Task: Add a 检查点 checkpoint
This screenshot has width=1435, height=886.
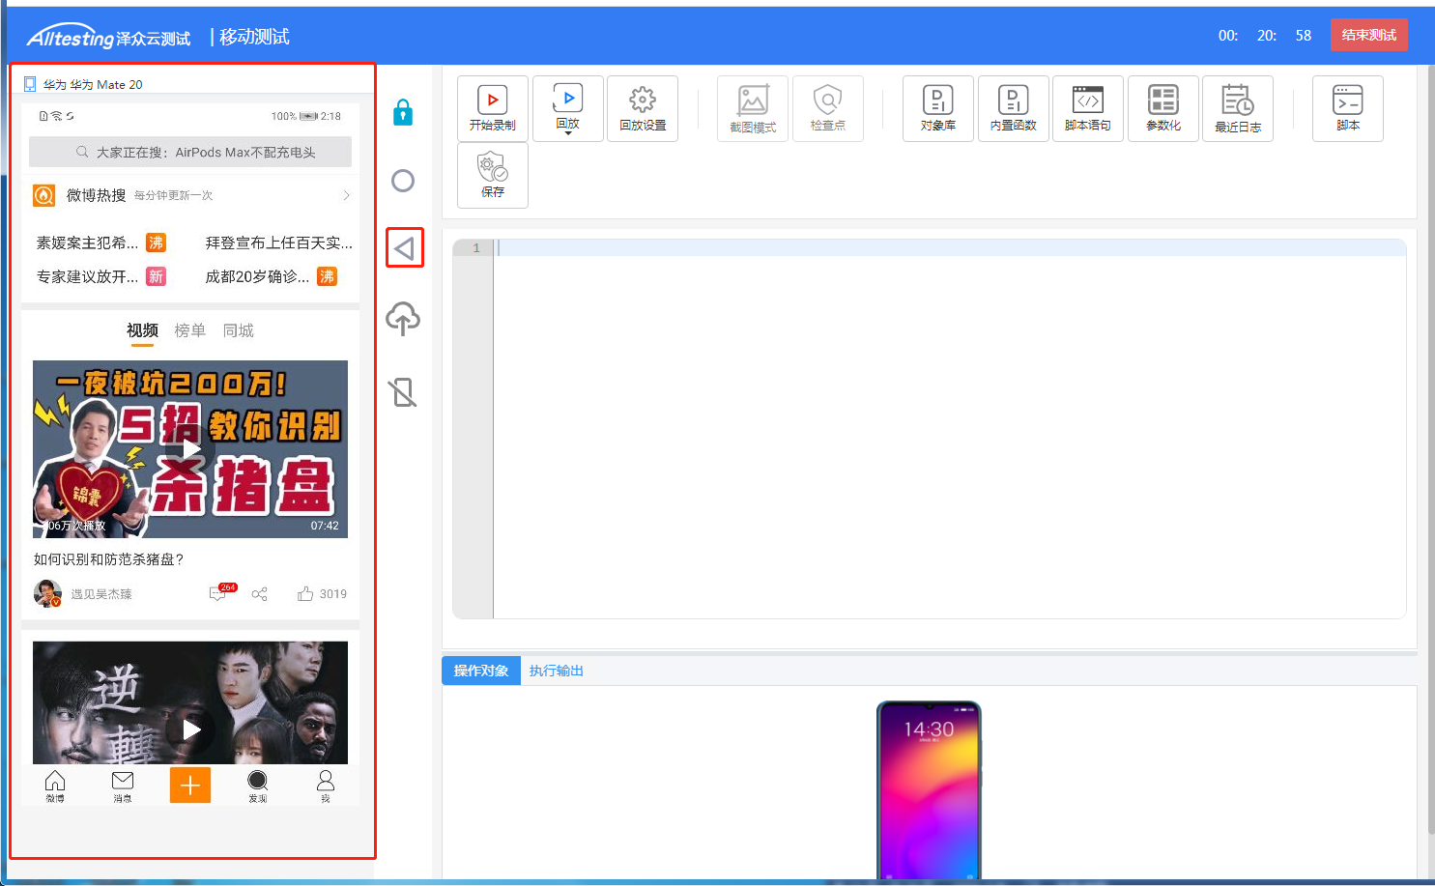Action: (x=828, y=108)
